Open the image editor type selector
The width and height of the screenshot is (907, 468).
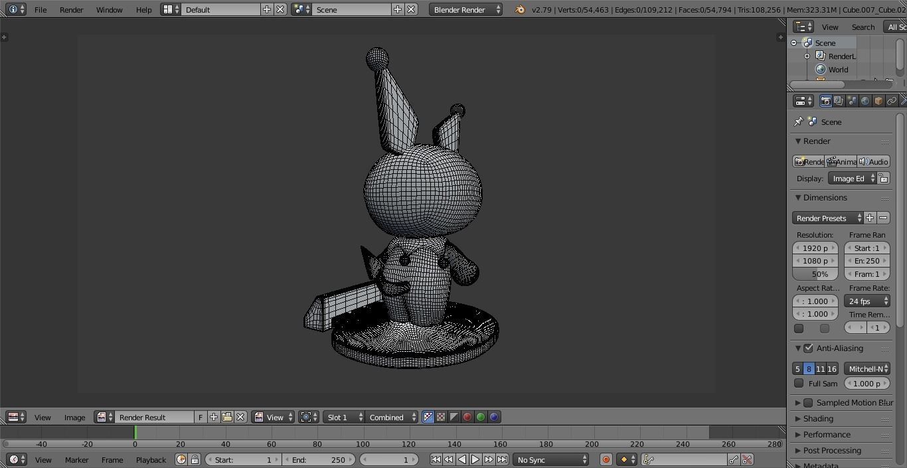pyautogui.click(x=16, y=417)
